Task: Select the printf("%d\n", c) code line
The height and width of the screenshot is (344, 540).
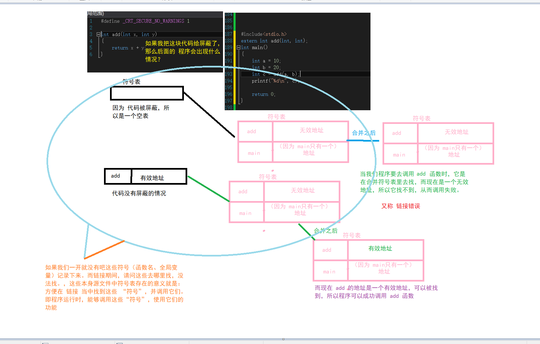Action: [x=275, y=81]
